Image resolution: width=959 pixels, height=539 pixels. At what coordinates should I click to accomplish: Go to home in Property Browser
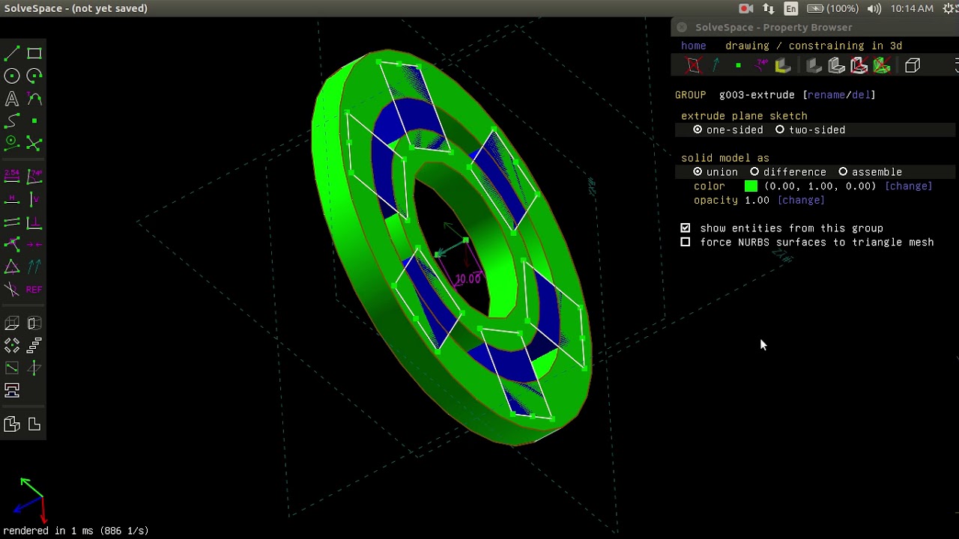tap(694, 46)
